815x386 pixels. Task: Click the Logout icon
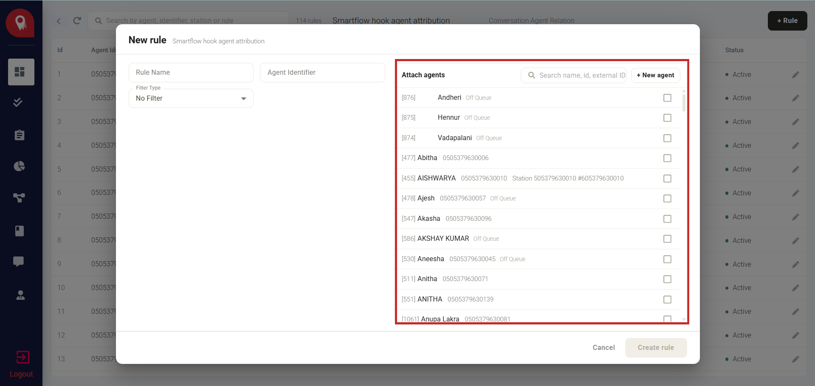click(x=22, y=358)
